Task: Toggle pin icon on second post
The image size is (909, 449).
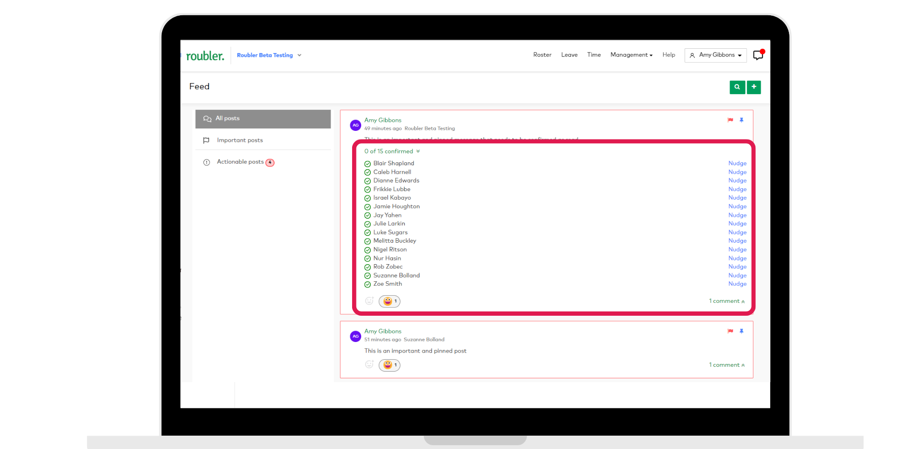Action: pos(742,331)
